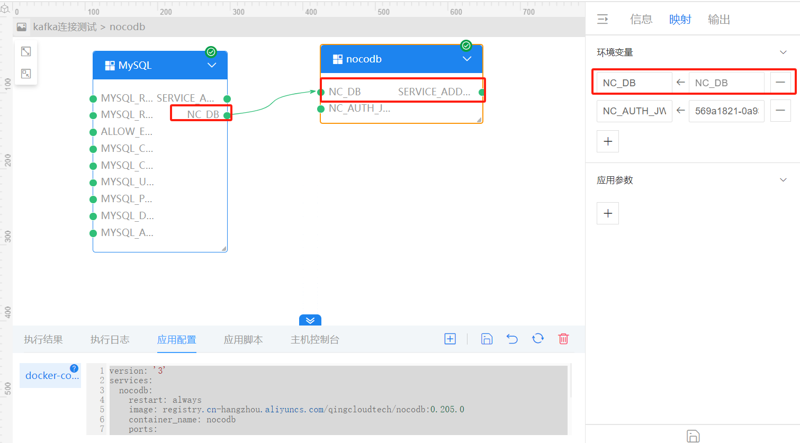This screenshot has height=443, width=800.
Task: Click the blue double-chevron collapse handle for the bottom panel
Action: (310, 320)
